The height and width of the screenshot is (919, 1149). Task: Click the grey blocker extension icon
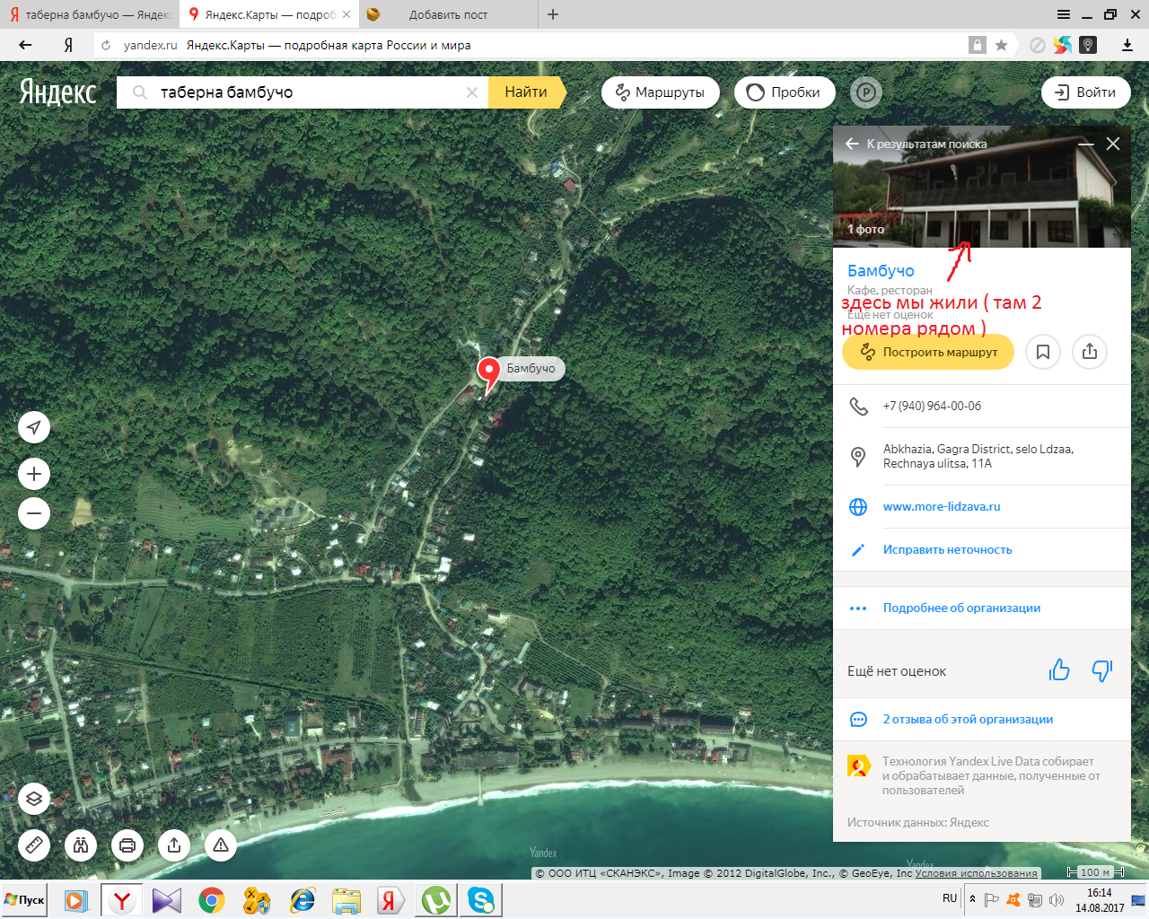click(x=1038, y=45)
